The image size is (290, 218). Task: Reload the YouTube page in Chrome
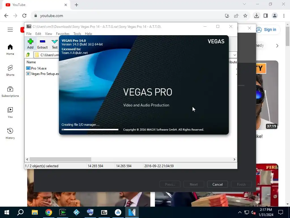[x=24, y=16]
